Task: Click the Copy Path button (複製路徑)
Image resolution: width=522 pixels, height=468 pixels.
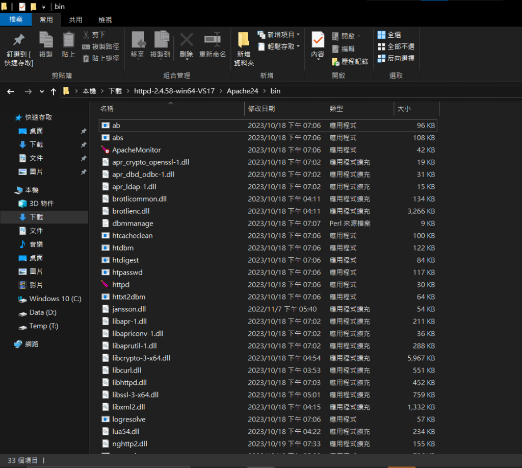Action: pos(100,46)
